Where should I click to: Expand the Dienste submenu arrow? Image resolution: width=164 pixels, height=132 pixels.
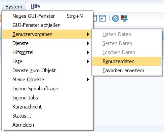(88, 43)
